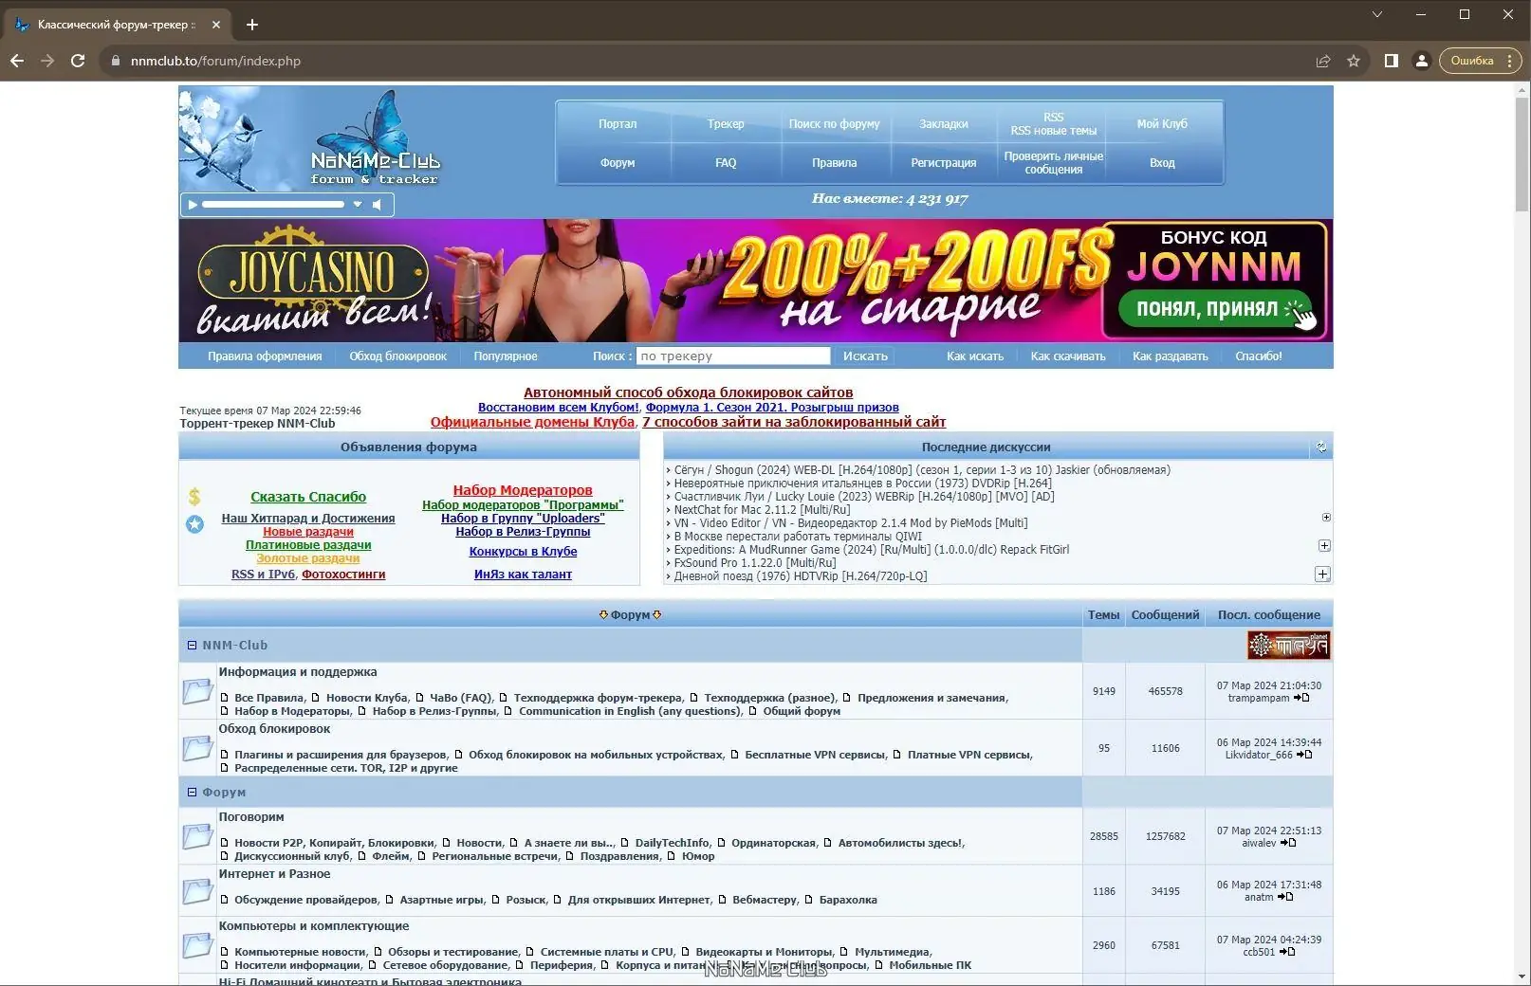Viewport: 1531px width, 986px height.
Task: Refresh the Последние дискуссии panel
Action: 1321,446
